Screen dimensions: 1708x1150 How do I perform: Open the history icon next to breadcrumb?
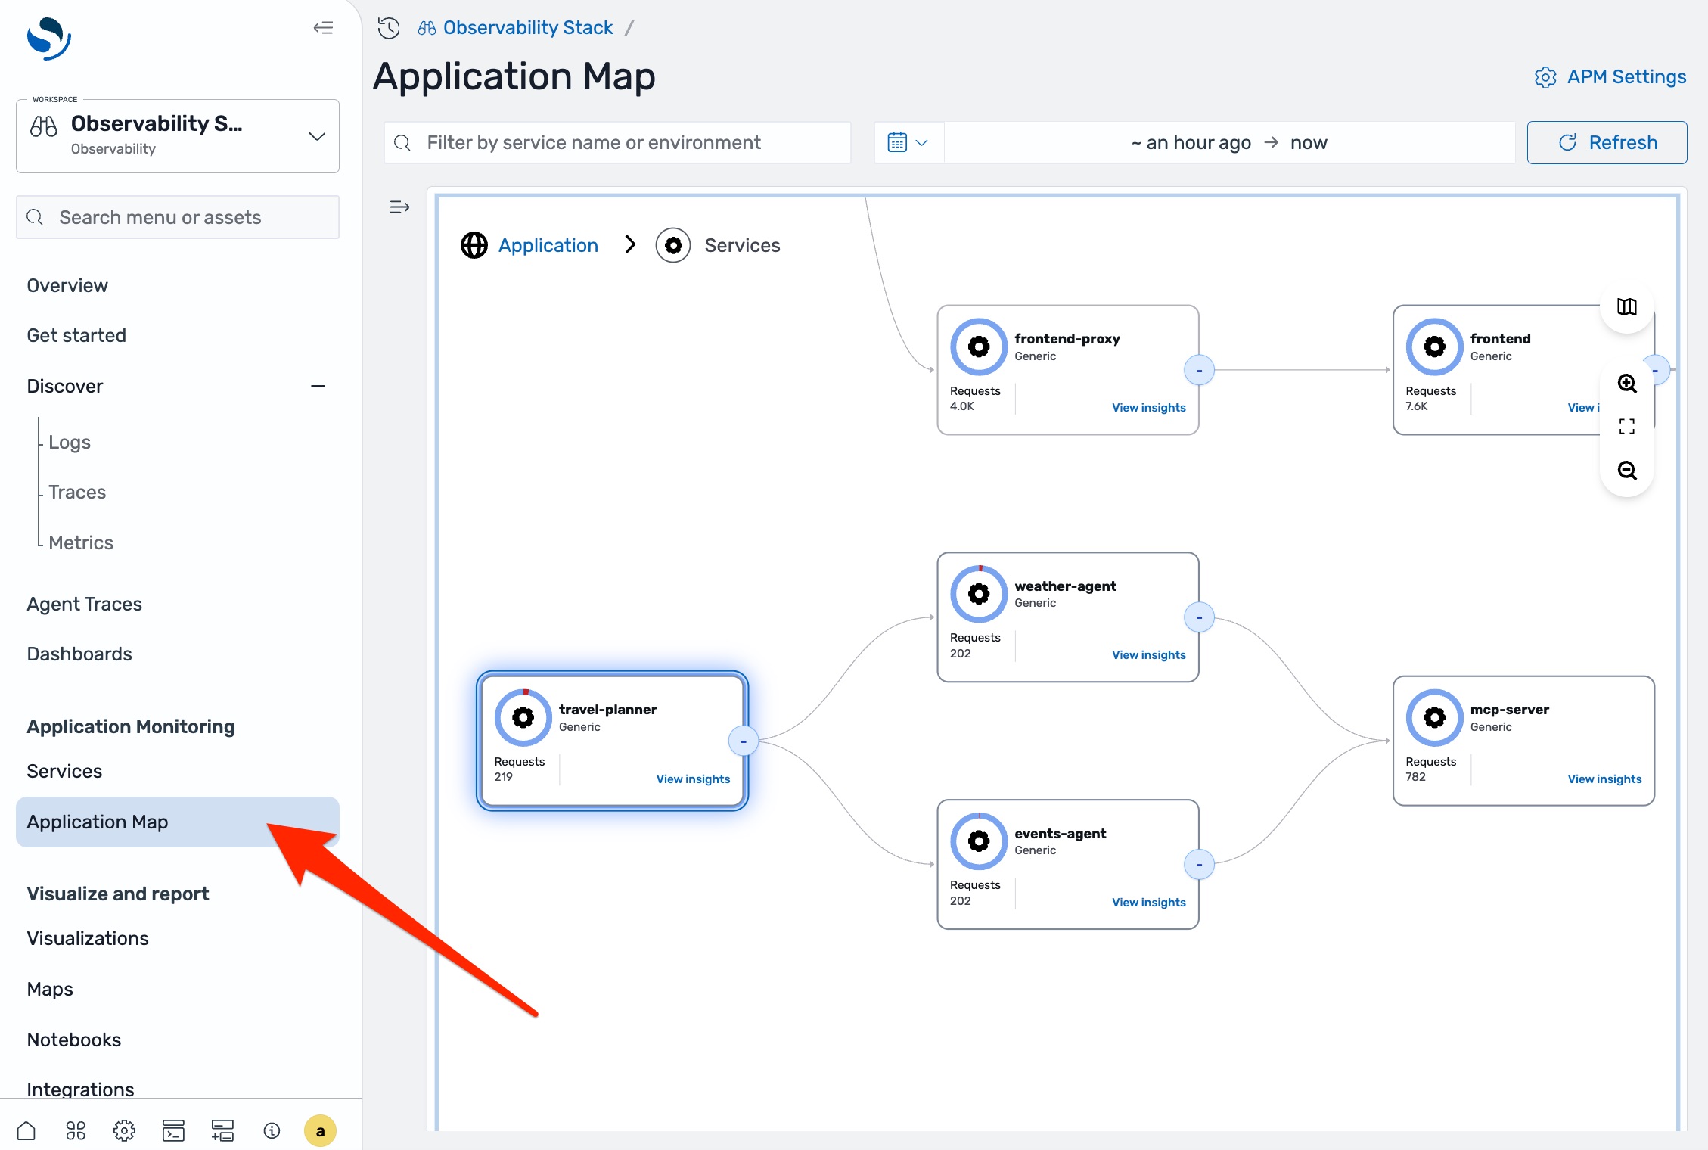pyautogui.click(x=388, y=27)
